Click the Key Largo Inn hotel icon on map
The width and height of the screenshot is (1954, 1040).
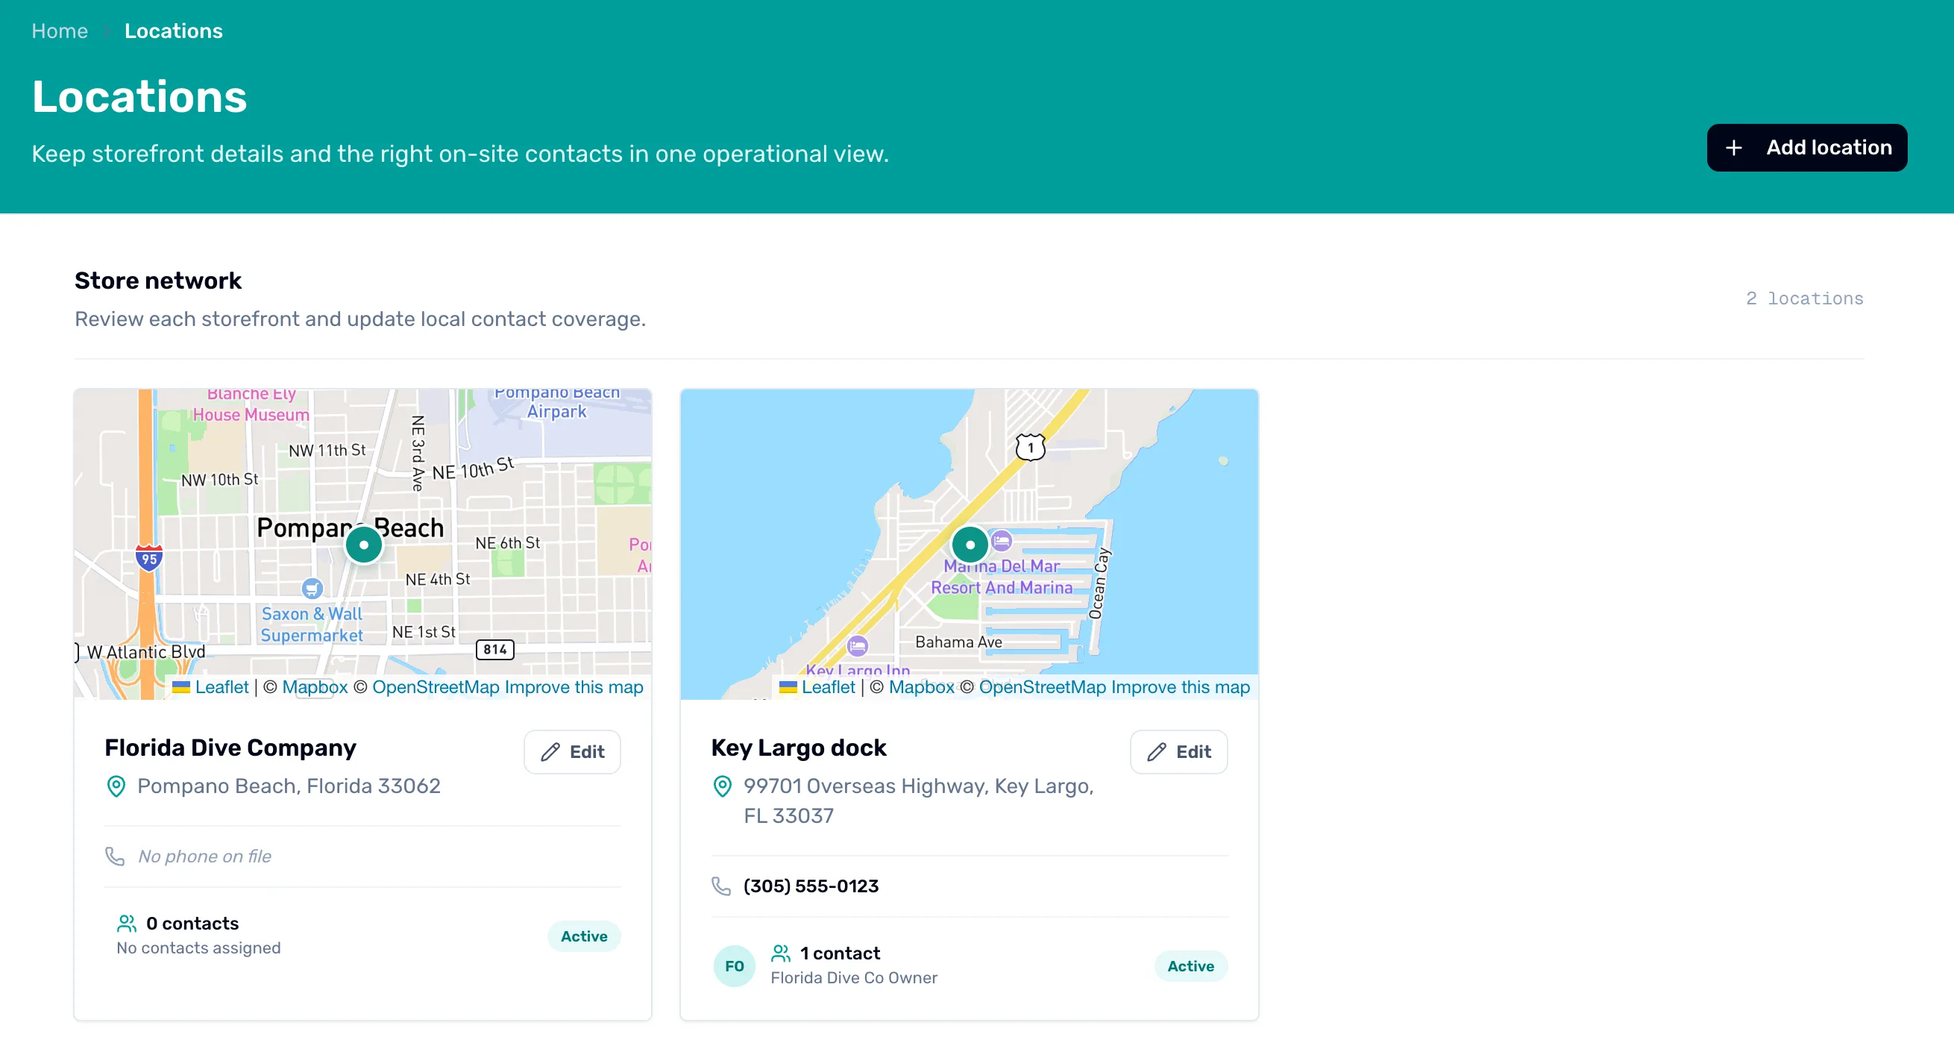click(x=857, y=645)
